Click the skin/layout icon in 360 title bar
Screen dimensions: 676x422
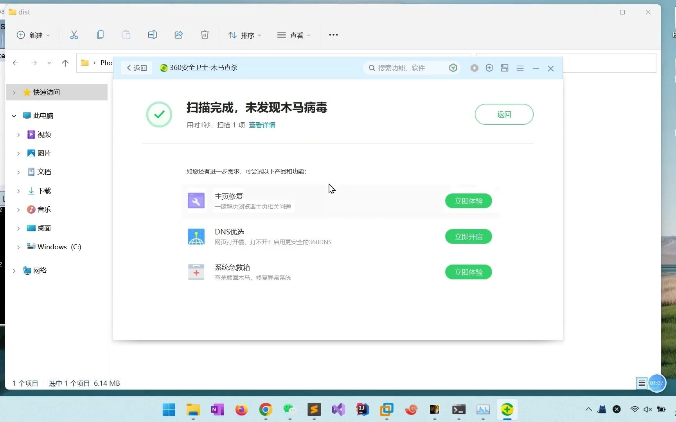tap(505, 68)
